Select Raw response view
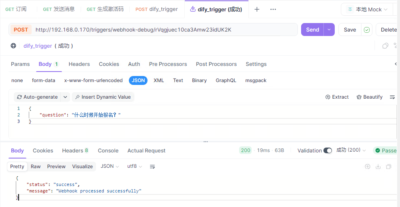 click(36, 167)
